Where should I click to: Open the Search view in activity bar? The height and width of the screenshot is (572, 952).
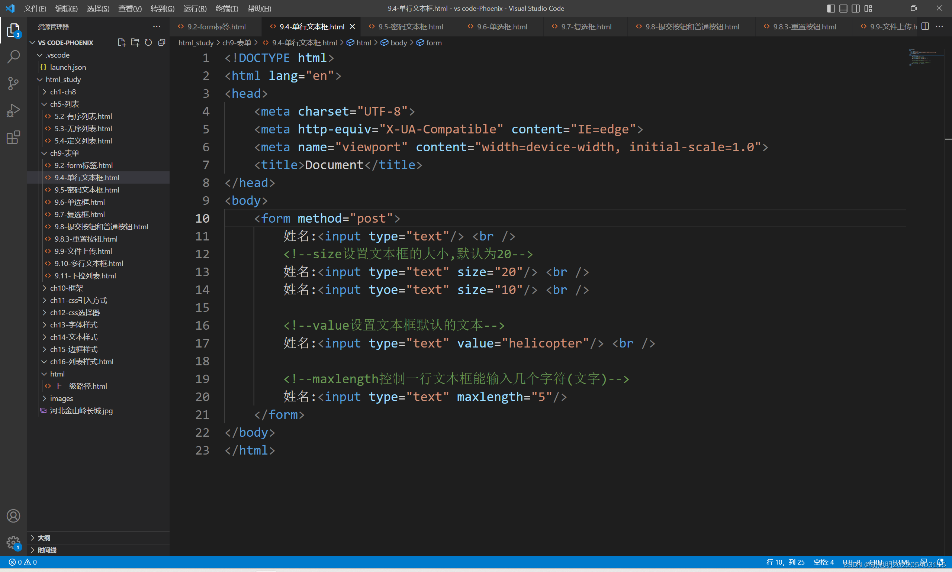(x=13, y=56)
